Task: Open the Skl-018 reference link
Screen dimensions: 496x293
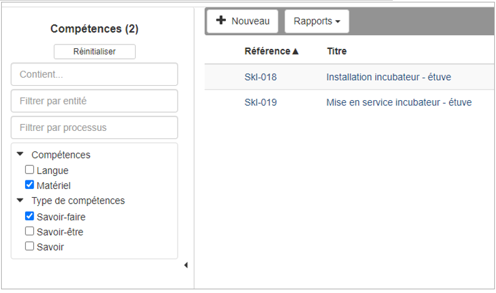Action: coord(260,77)
